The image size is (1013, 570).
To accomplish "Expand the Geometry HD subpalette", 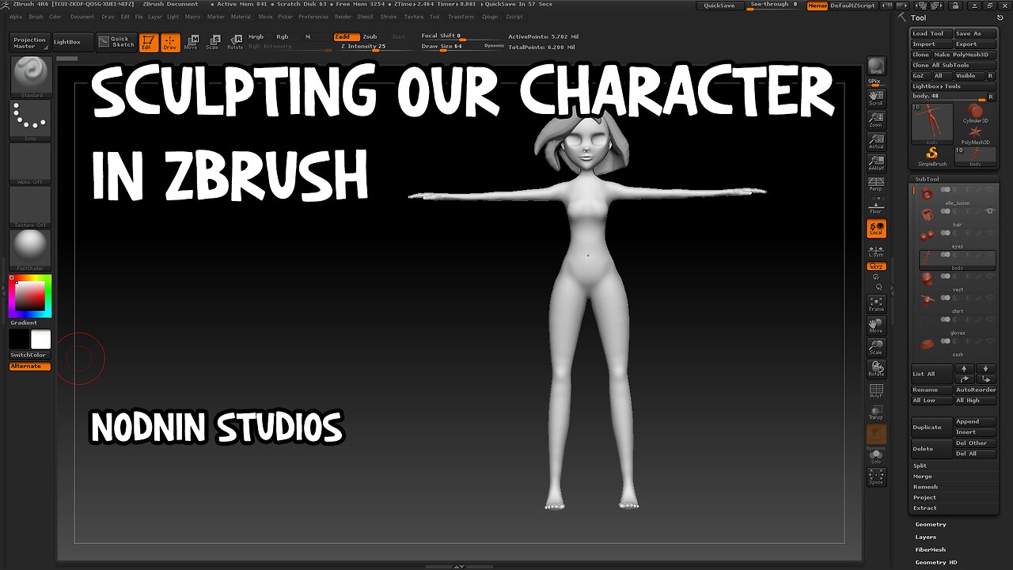I will pos(936,562).
